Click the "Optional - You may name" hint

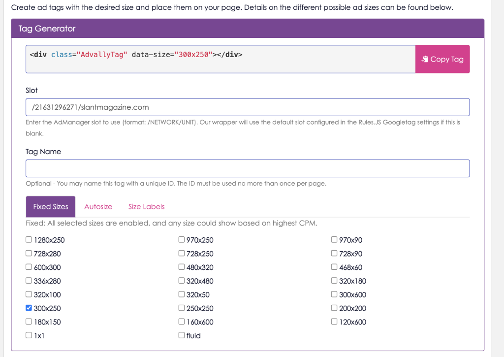point(176,183)
